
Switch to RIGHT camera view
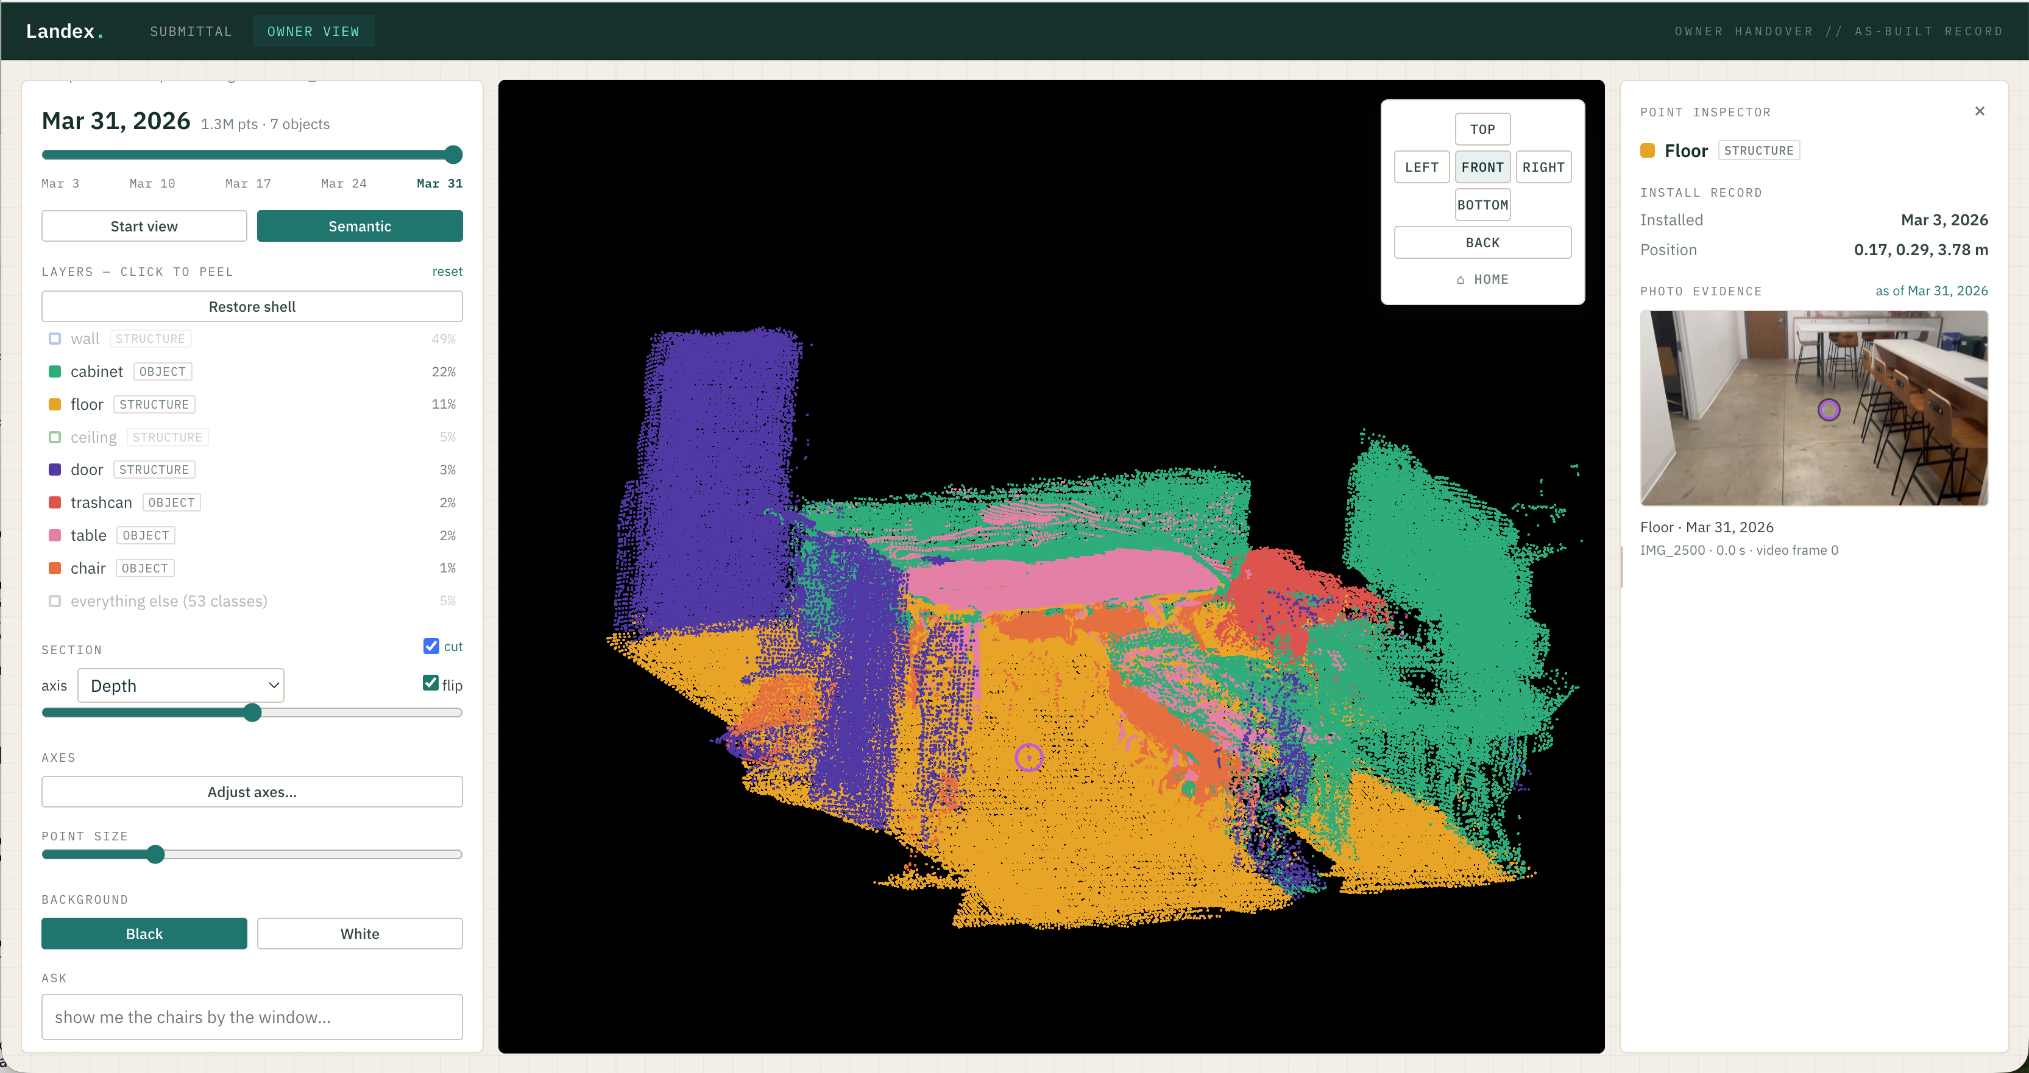click(1543, 167)
